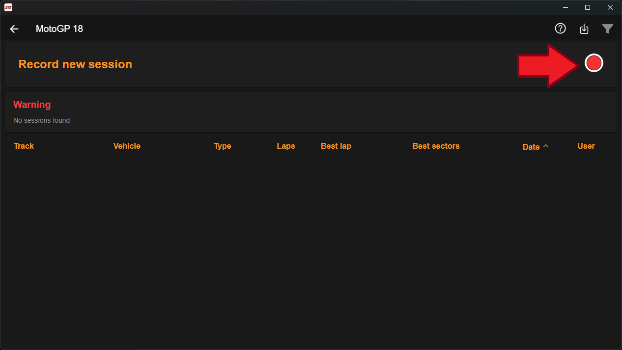Click the 'No sessions found' message

pos(42,120)
